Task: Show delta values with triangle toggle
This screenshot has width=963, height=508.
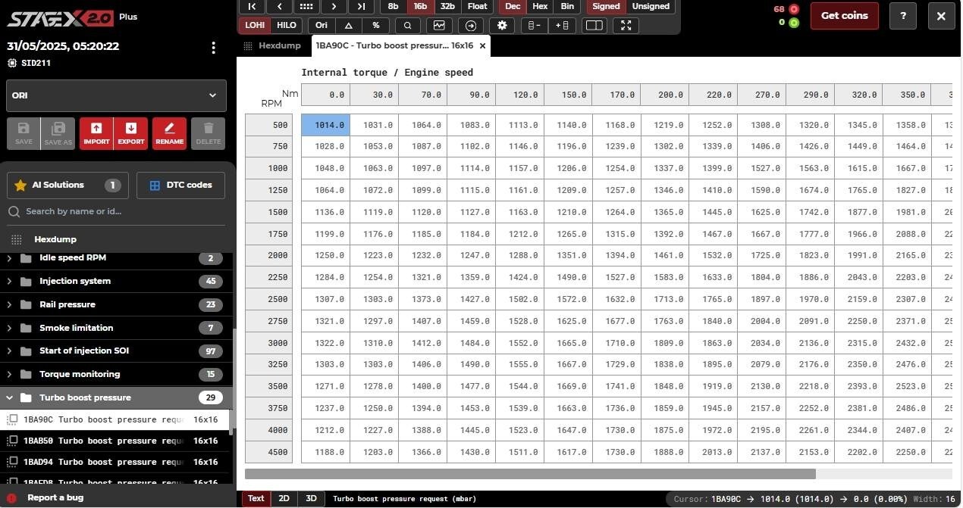Action: (349, 25)
